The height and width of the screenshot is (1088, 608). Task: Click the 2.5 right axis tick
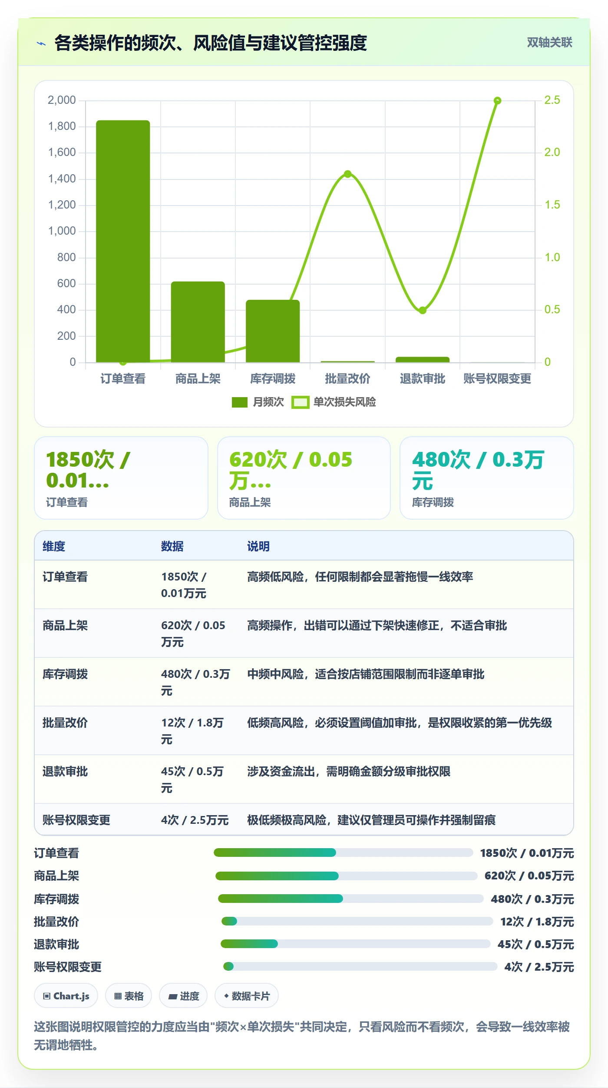tap(552, 100)
